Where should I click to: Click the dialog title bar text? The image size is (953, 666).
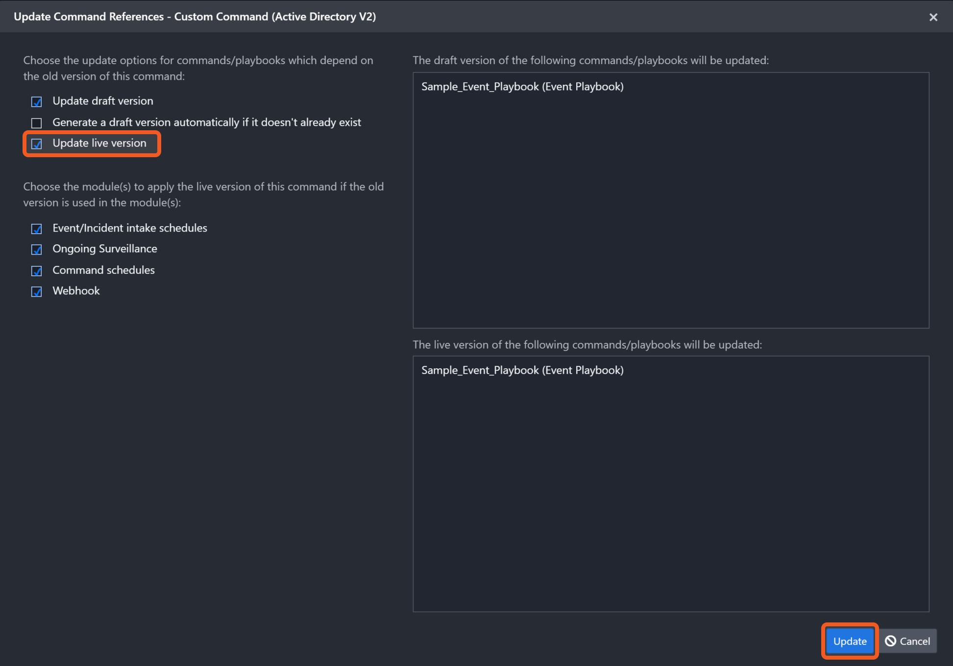pyautogui.click(x=195, y=17)
